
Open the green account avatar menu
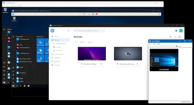click(181, 31)
